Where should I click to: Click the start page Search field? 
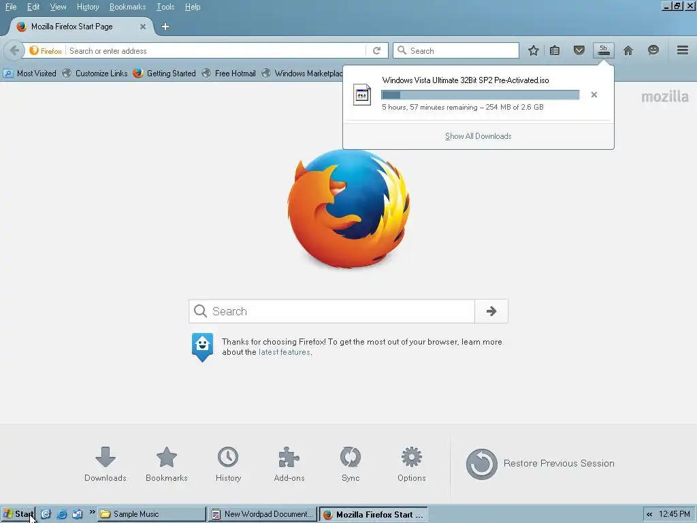331,311
